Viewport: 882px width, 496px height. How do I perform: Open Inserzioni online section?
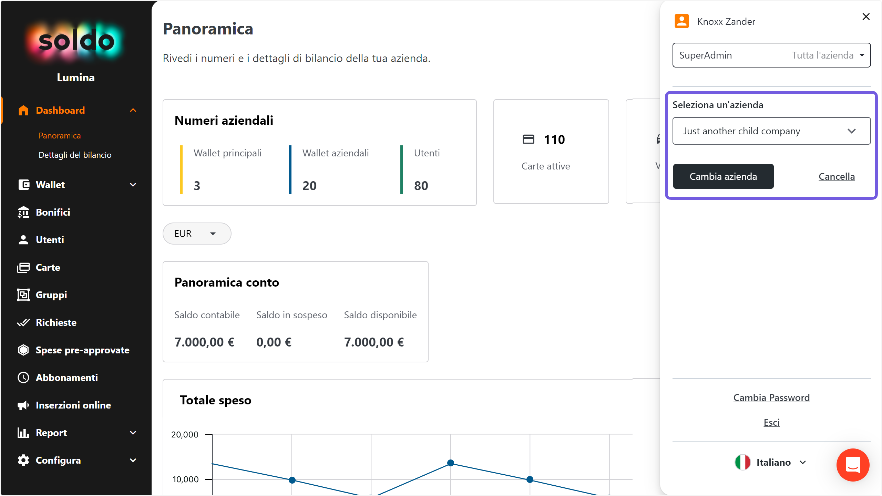click(x=73, y=405)
